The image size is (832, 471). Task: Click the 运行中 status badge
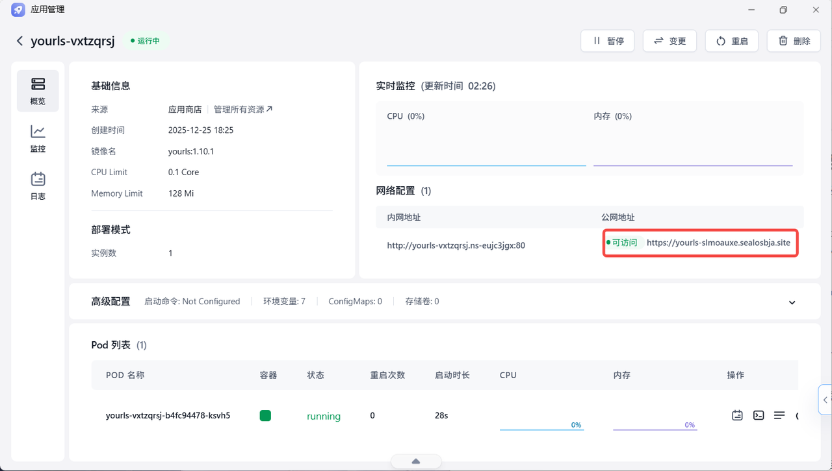146,41
